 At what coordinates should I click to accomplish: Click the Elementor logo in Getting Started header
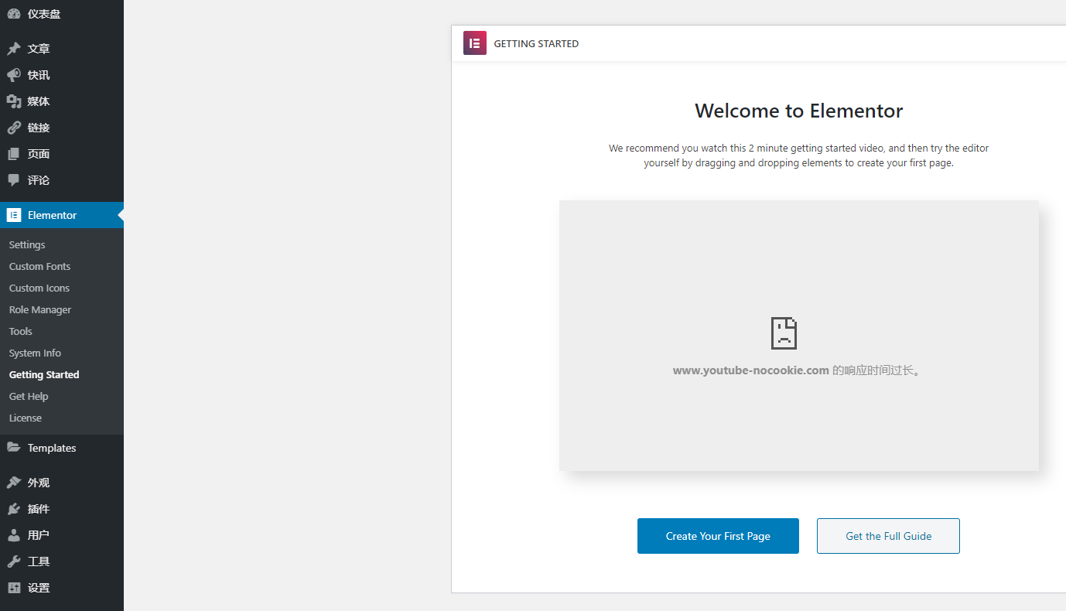coord(475,43)
